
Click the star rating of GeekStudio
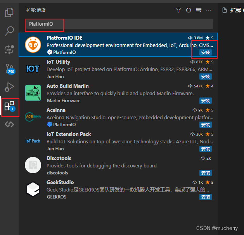click(209, 182)
